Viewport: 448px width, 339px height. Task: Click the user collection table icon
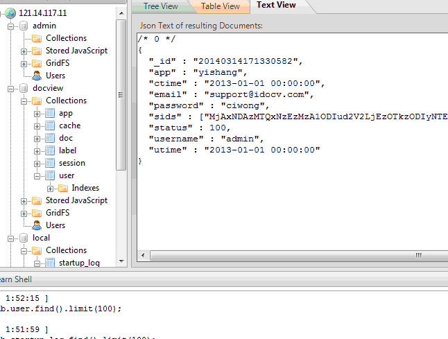pos(50,175)
